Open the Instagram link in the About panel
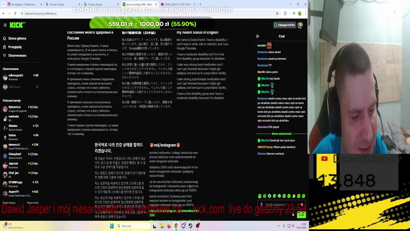 (x=175, y=213)
